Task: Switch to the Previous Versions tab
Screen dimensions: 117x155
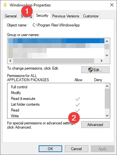Action: [66, 16]
